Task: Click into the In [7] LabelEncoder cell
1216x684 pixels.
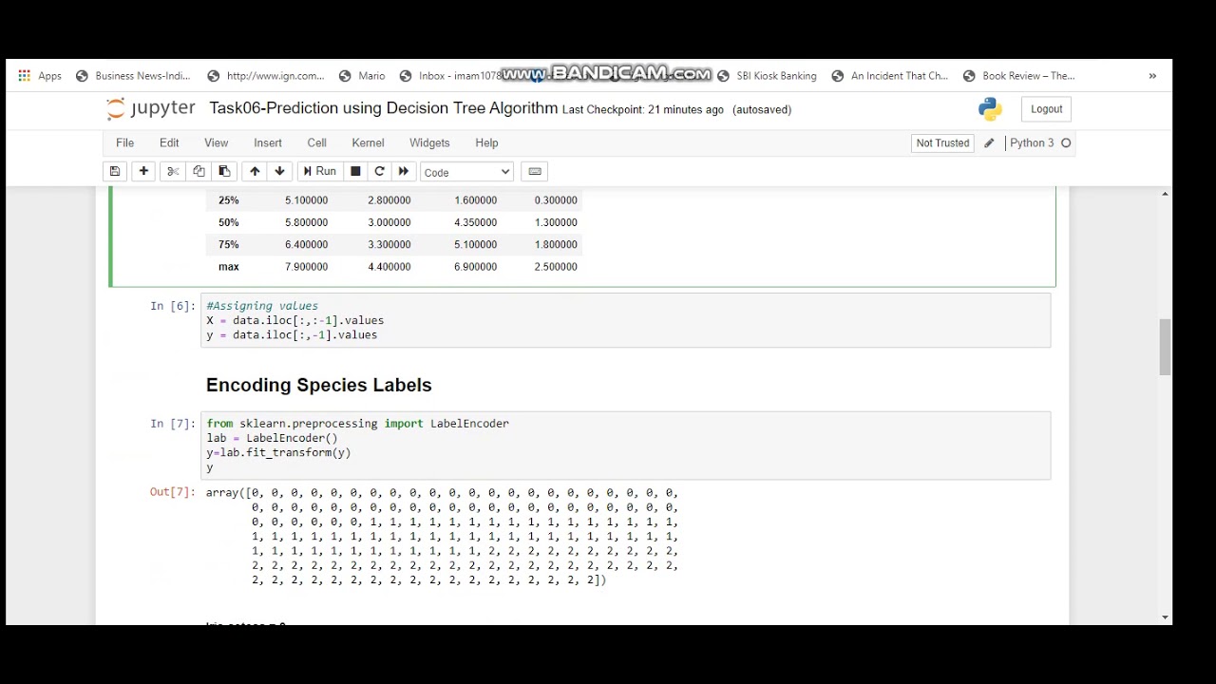Action: coord(625,446)
